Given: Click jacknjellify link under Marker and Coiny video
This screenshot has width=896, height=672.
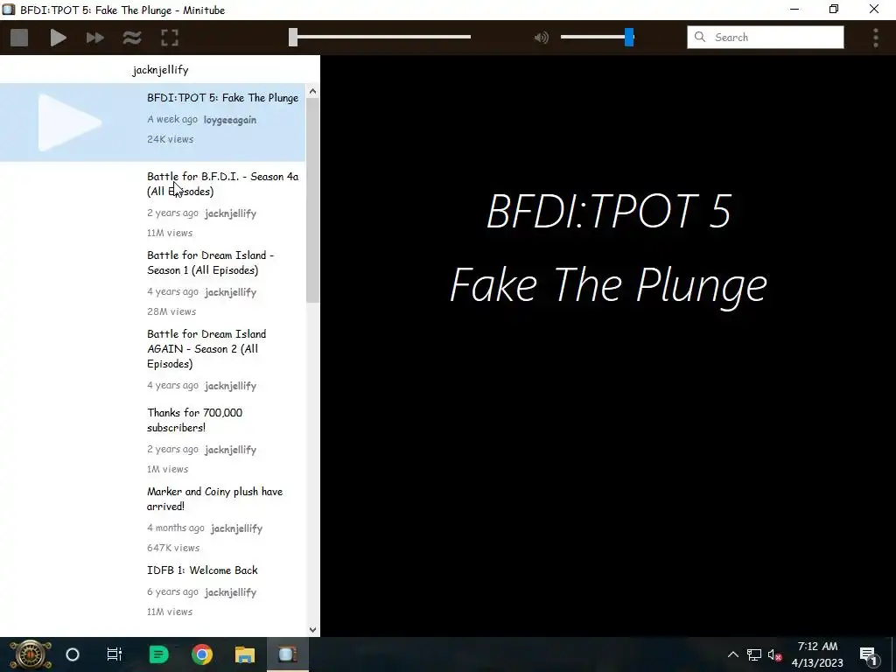Looking at the screenshot, I should coord(236,528).
